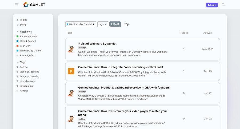The height and width of the screenshot is (129, 240).
Task: Click the pin icon on List of Webinars
Action: [x=79, y=44]
